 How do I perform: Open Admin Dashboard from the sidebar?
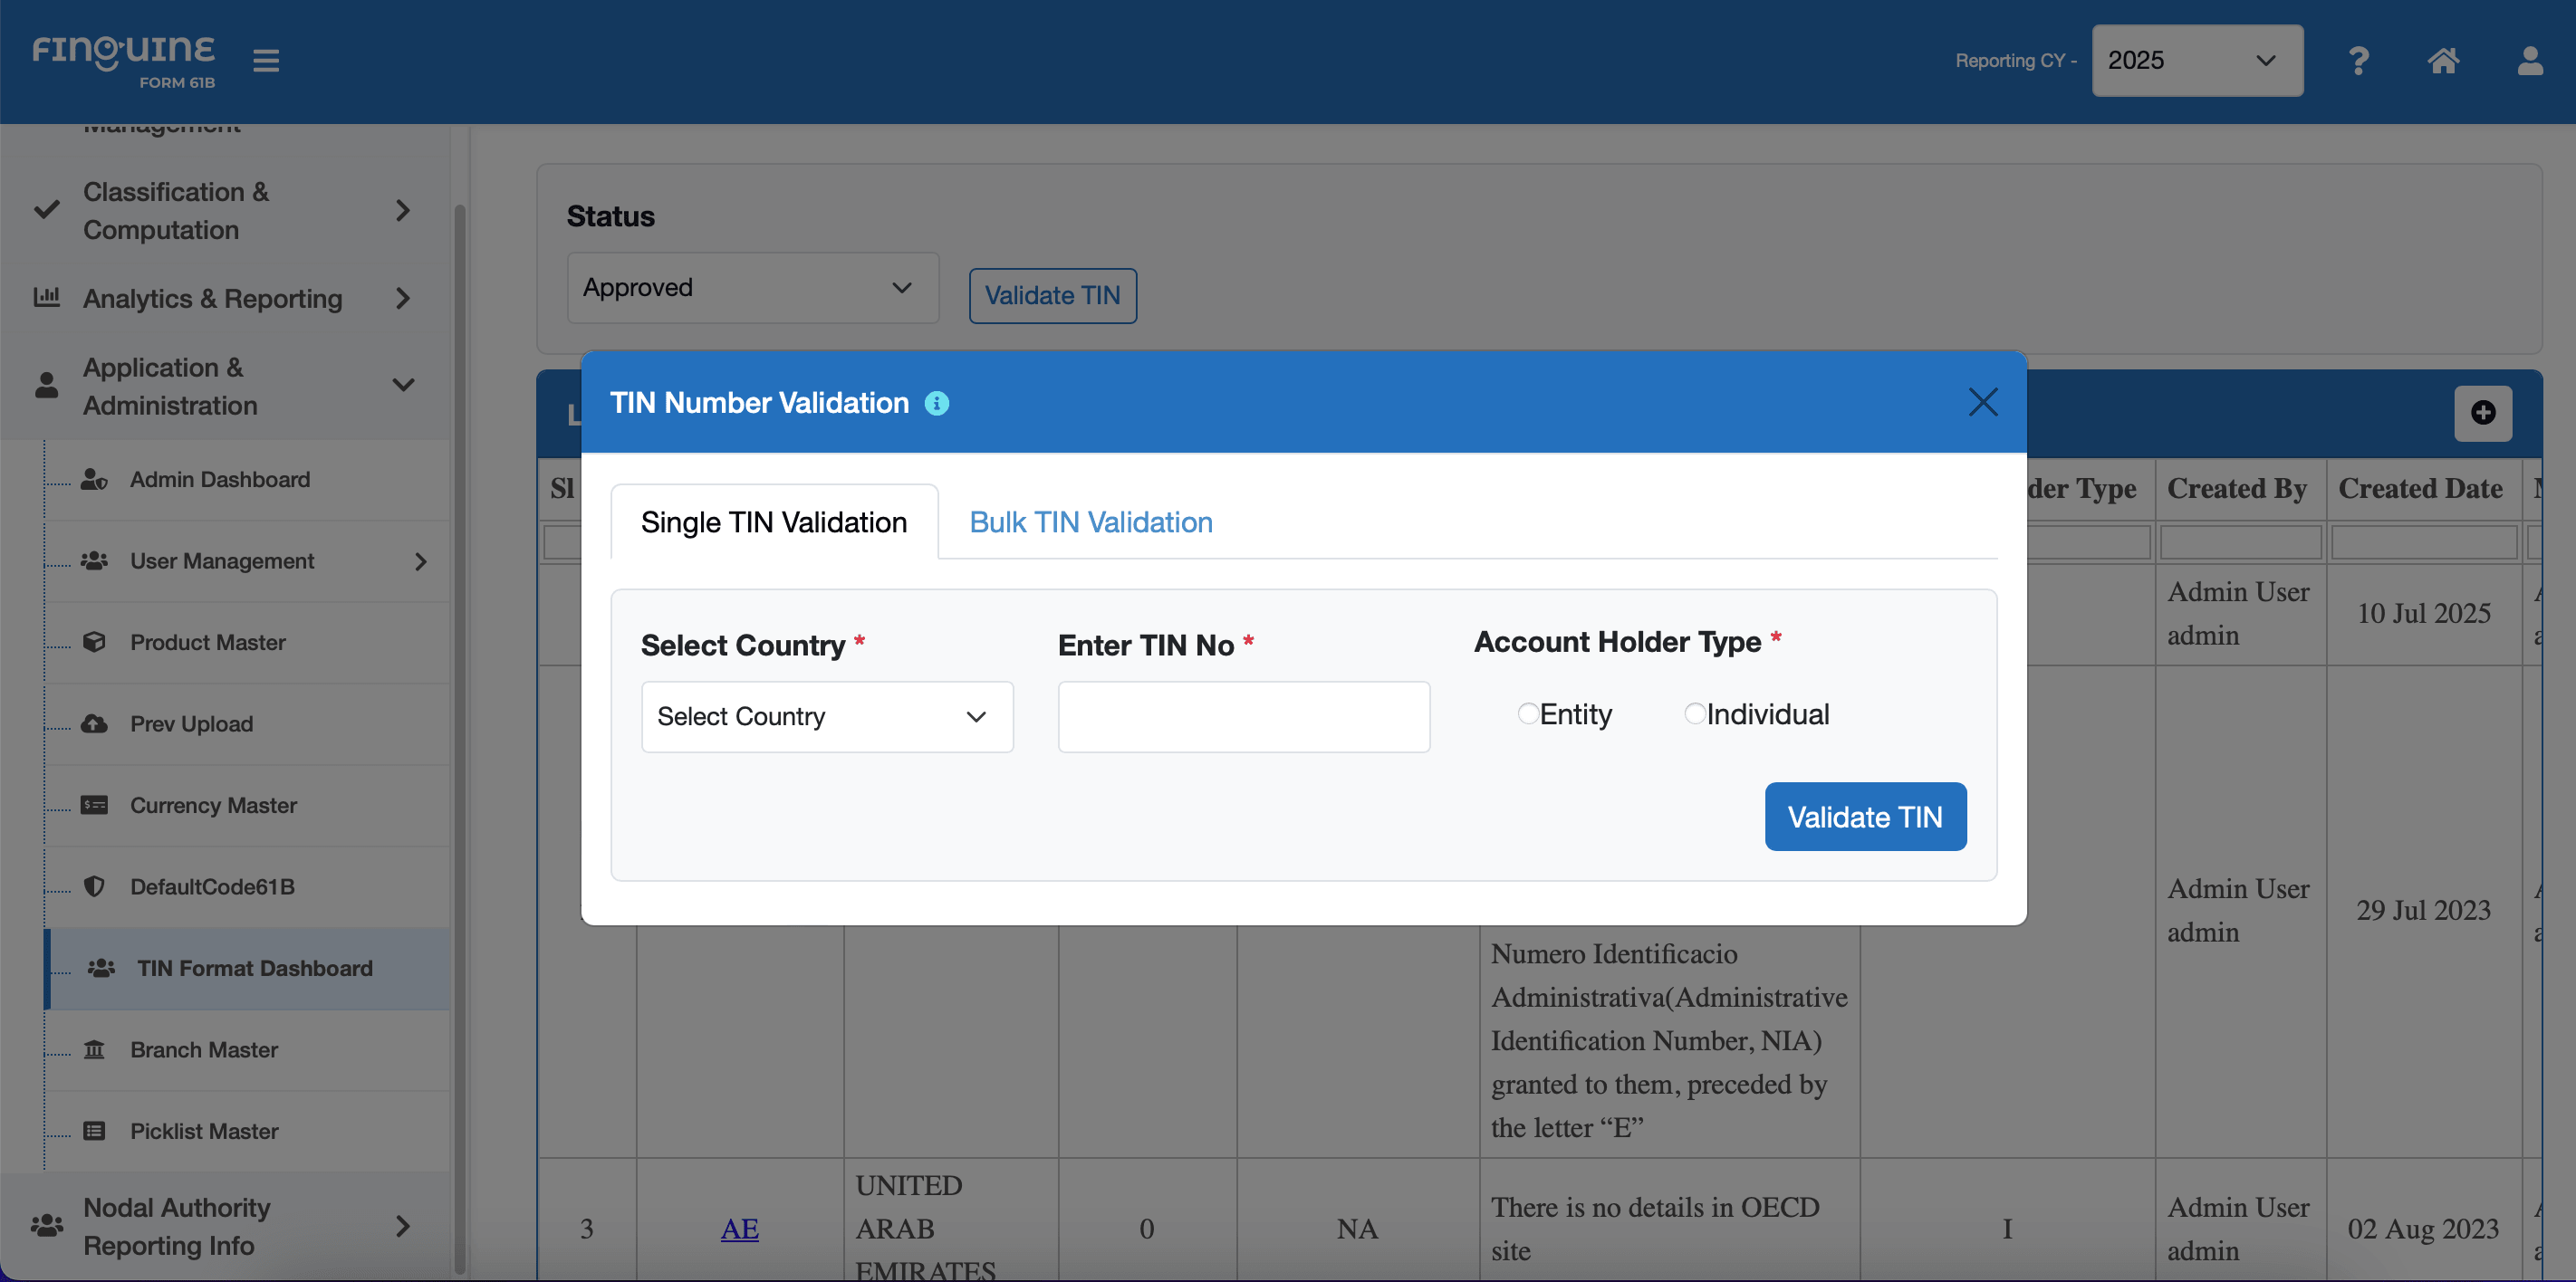click(219, 480)
